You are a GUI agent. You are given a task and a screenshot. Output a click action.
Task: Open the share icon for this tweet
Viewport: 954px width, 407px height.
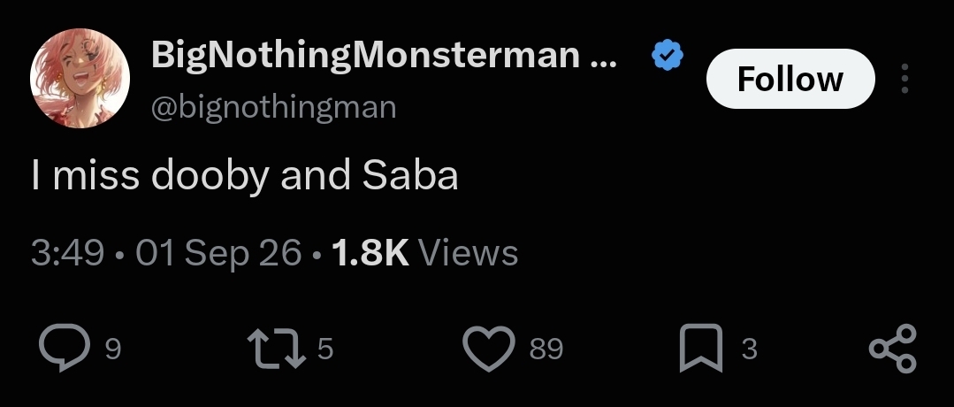pyautogui.click(x=892, y=348)
